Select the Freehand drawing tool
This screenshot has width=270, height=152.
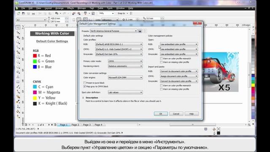18,47
